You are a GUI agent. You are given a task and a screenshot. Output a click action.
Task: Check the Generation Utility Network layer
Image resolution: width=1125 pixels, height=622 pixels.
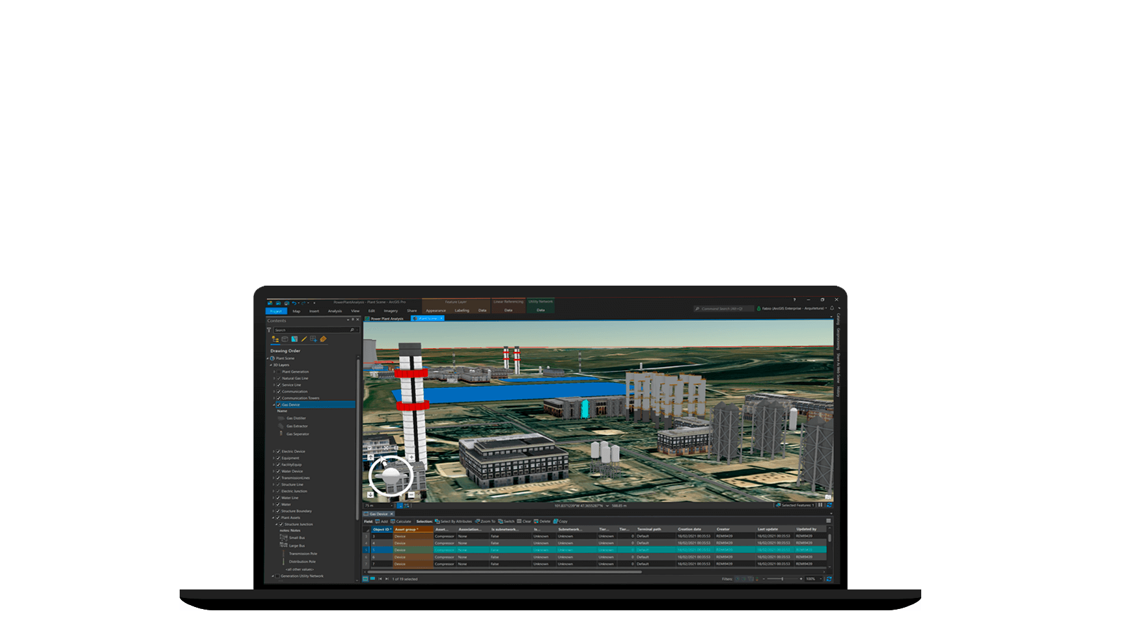tap(277, 576)
